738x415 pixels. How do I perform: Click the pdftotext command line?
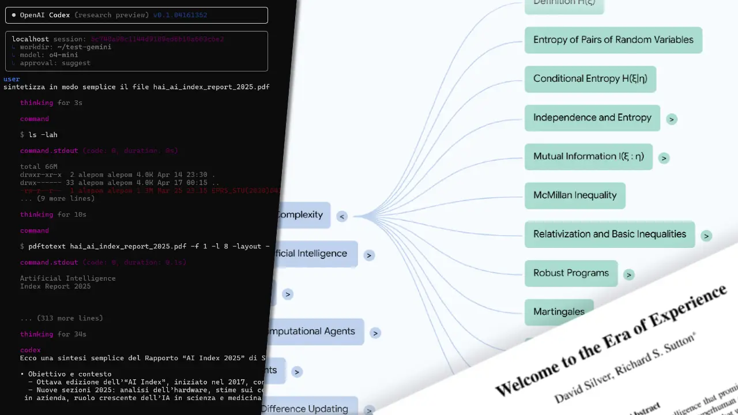point(144,246)
